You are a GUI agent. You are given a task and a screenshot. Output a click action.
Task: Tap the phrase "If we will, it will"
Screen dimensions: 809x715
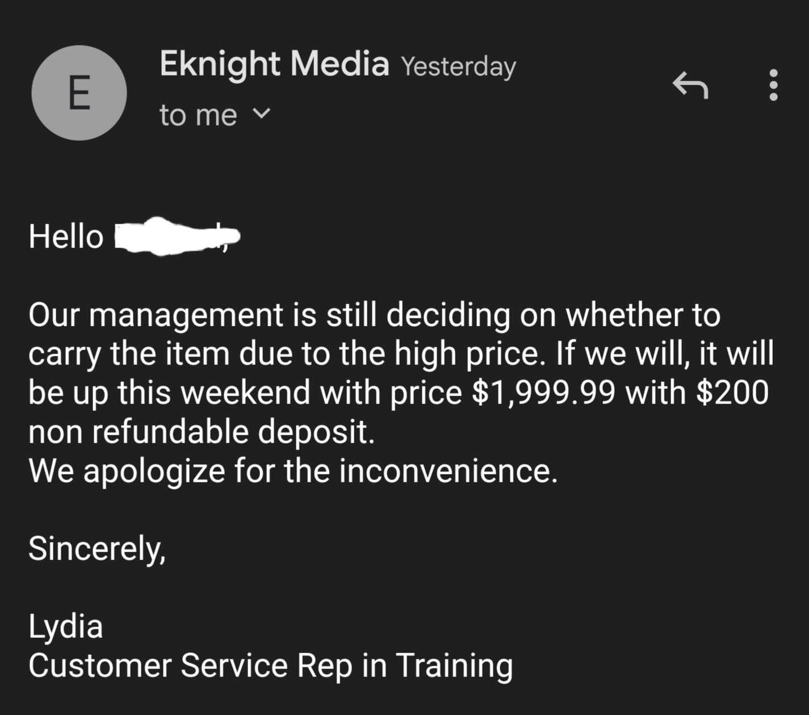[664, 354]
